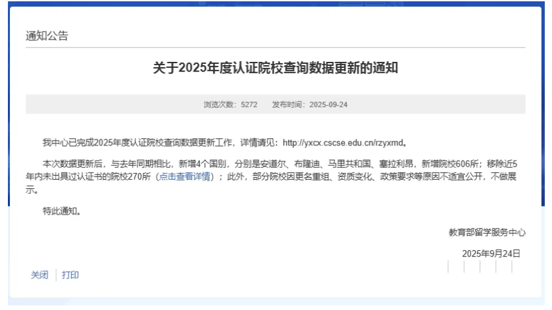
Task: Click the 通知公告 section header
Action: [x=47, y=36]
